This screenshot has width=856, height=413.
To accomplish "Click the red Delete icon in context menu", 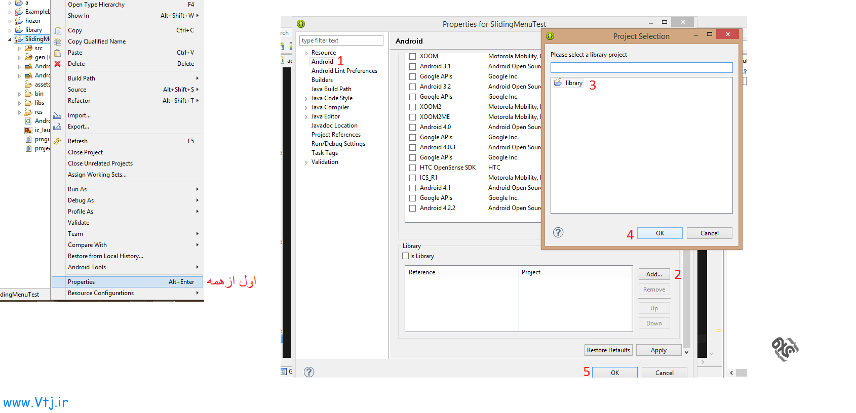I will click(58, 64).
